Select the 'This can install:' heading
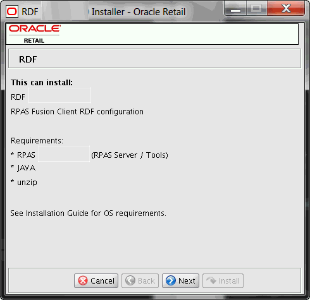Image resolution: width=310 pixels, height=300 pixels. pyautogui.click(x=42, y=83)
